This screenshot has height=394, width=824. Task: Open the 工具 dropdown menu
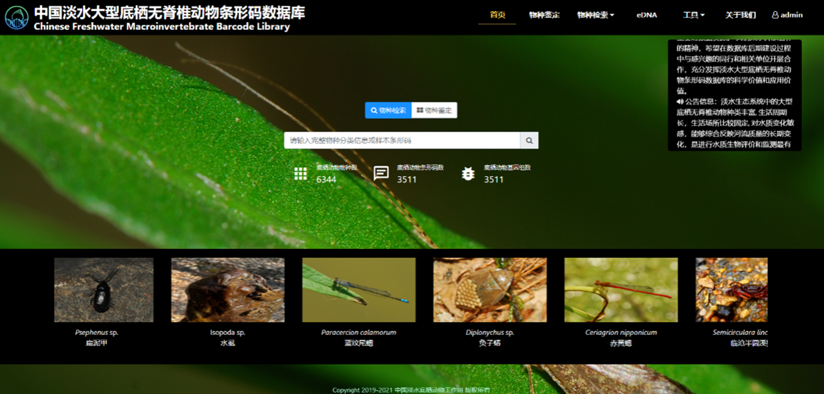click(x=693, y=15)
